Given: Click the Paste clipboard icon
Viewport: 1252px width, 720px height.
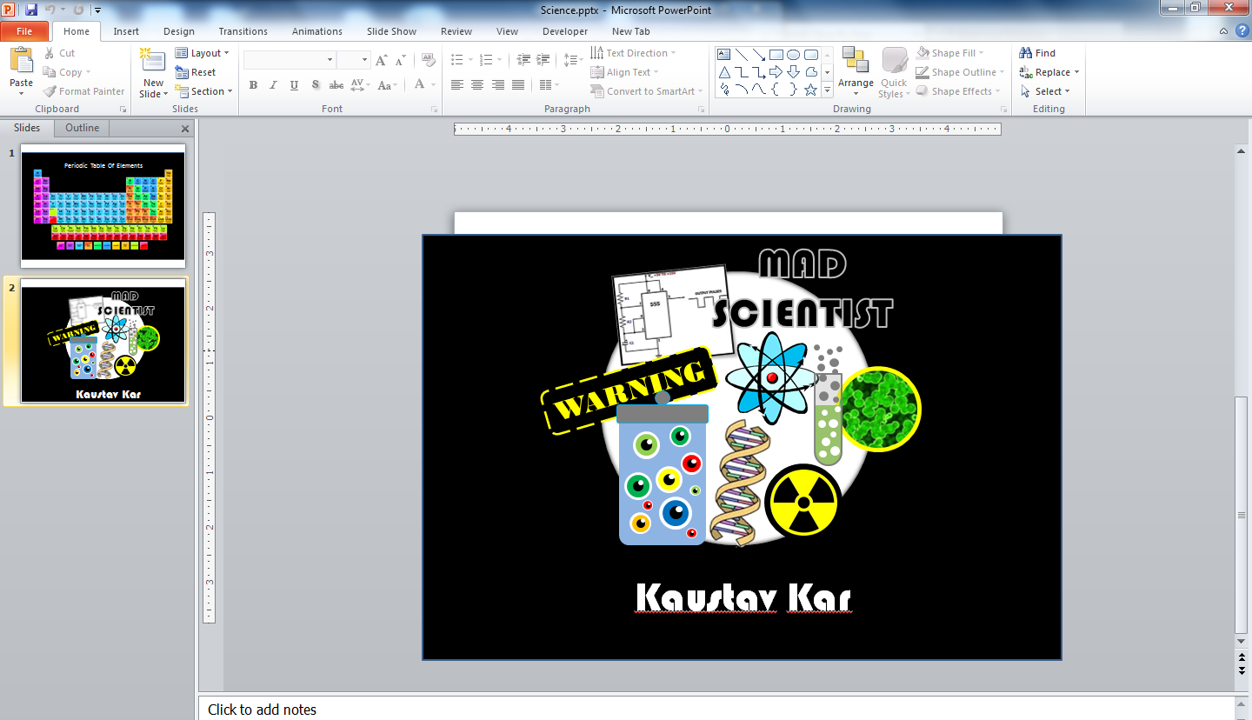Looking at the screenshot, I should pyautogui.click(x=21, y=61).
